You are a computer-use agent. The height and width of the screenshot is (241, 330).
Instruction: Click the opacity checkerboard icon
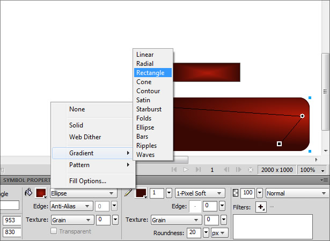coord(236,193)
